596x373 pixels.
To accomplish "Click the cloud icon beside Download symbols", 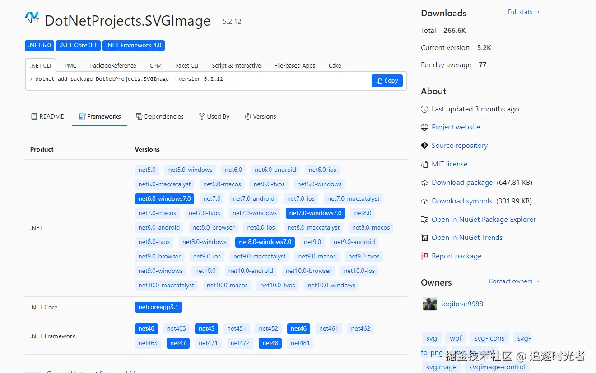I will pos(424,201).
